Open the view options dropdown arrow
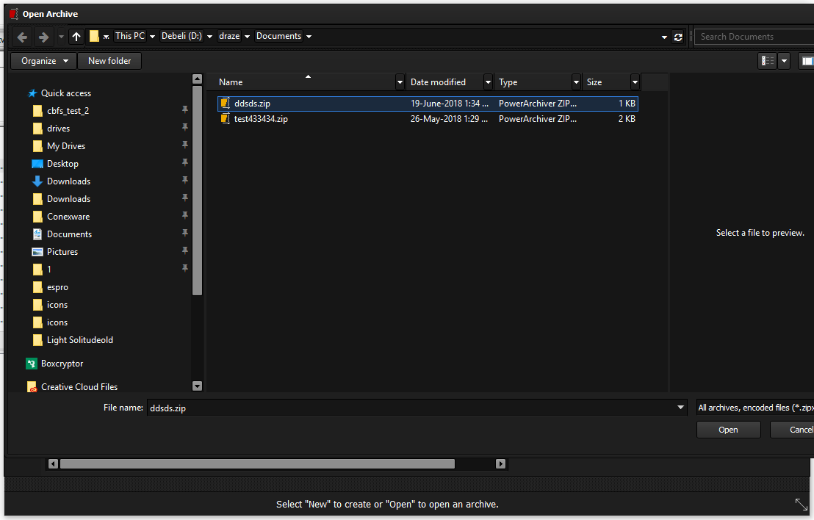 coord(785,61)
